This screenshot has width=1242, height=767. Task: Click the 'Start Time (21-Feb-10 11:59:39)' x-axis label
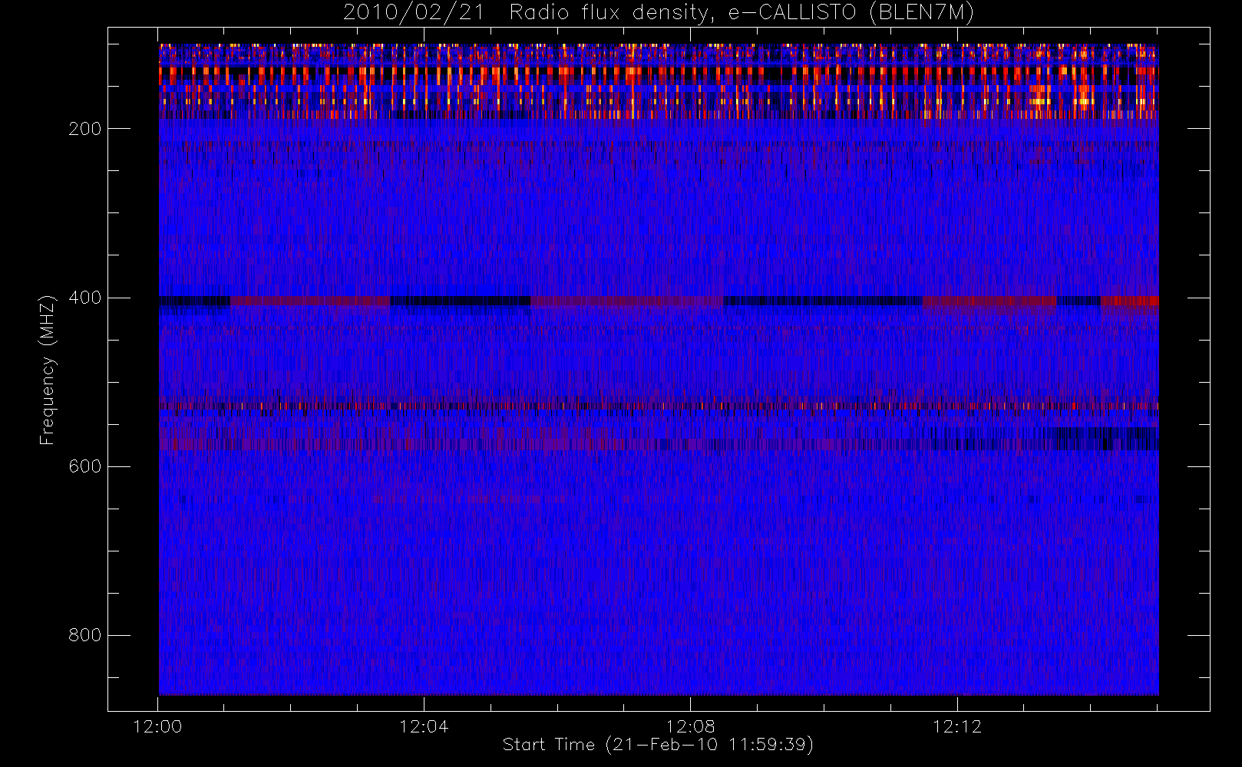point(658,745)
